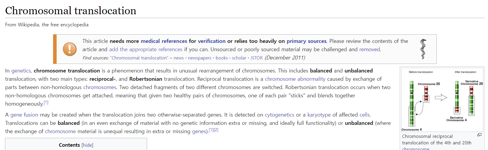Click the "books" source link

pyautogui.click(x=221, y=58)
